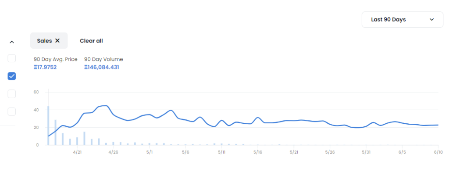The width and height of the screenshot is (449, 172).
Task: Click the 5/1 date label on axis
Action: click(149, 151)
